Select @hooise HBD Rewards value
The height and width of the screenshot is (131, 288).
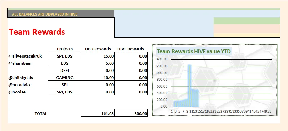98,91
